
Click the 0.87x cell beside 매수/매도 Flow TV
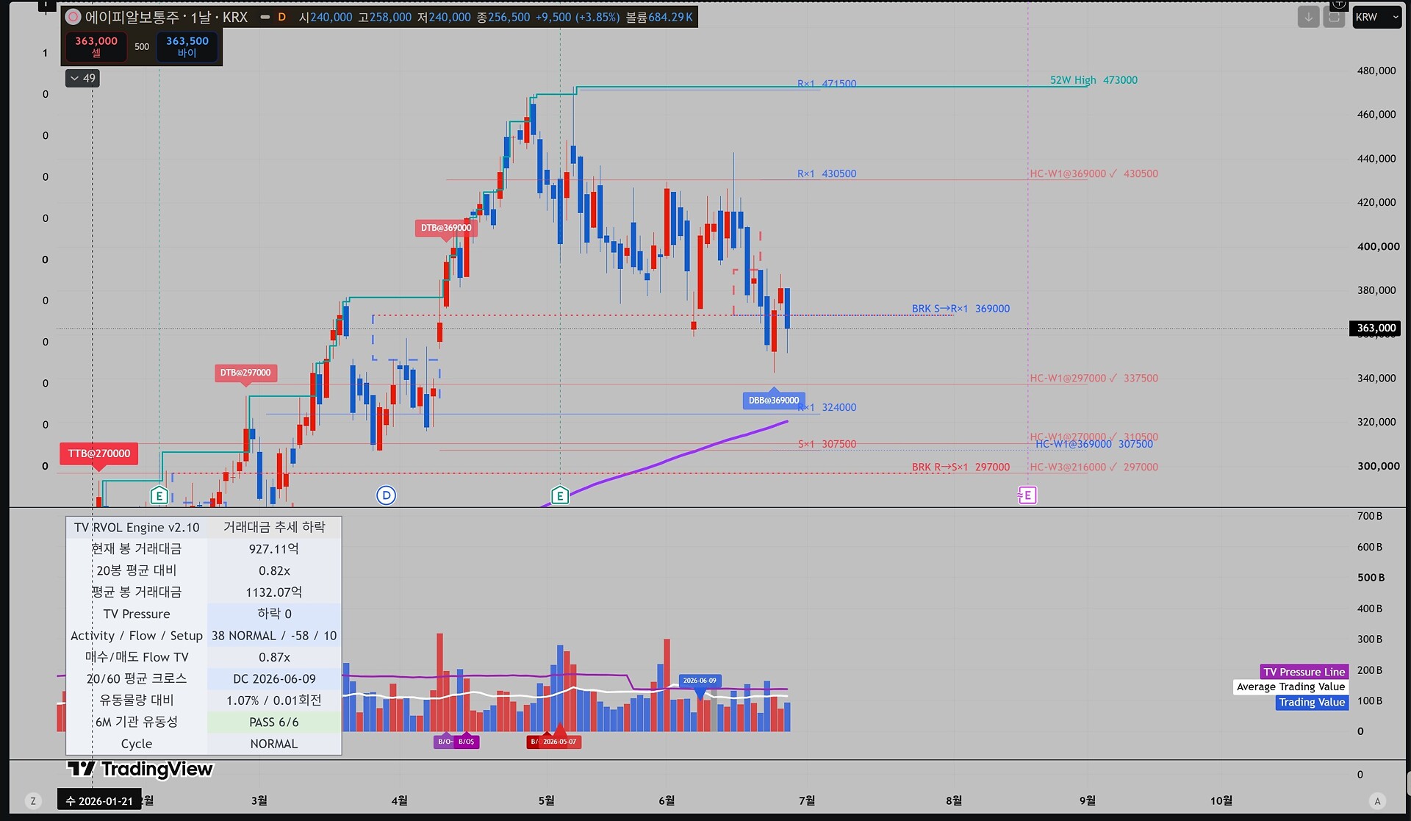point(274,657)
